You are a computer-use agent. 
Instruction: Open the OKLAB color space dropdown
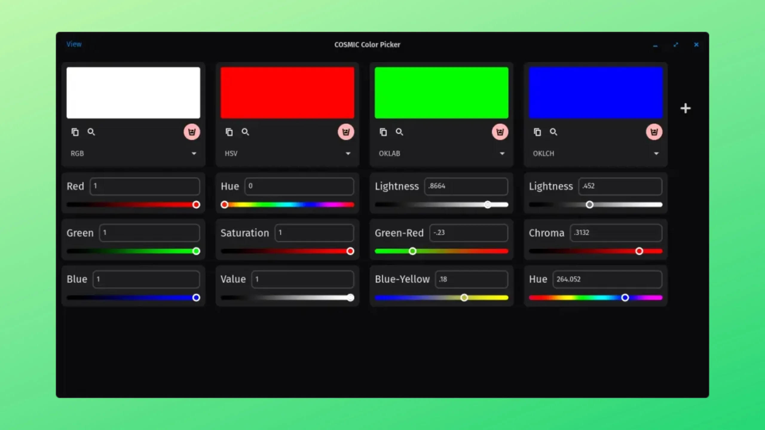442,153
